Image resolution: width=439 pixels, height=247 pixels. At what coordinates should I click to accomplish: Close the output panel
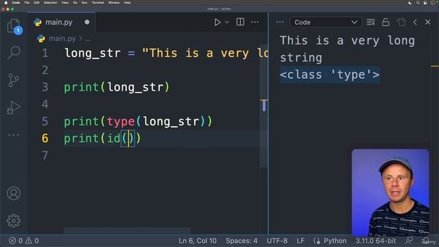pyautogui.click(x=428, y=22)
